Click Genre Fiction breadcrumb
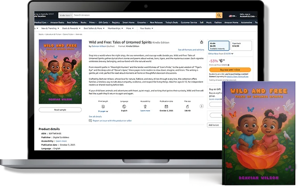 tap(68, 34)
